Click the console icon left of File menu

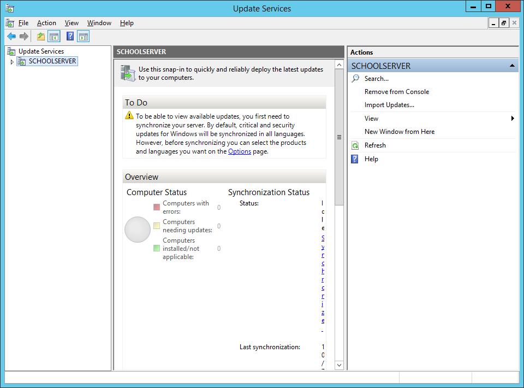pos(10,23)
